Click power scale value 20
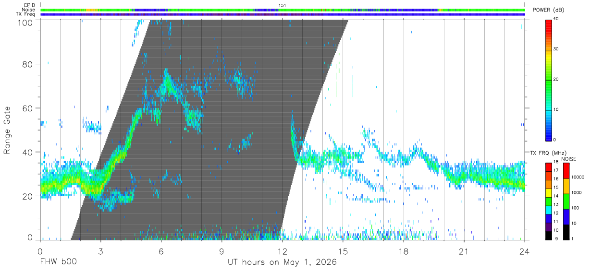Screen dimensions: 590x272 point(556,80)
